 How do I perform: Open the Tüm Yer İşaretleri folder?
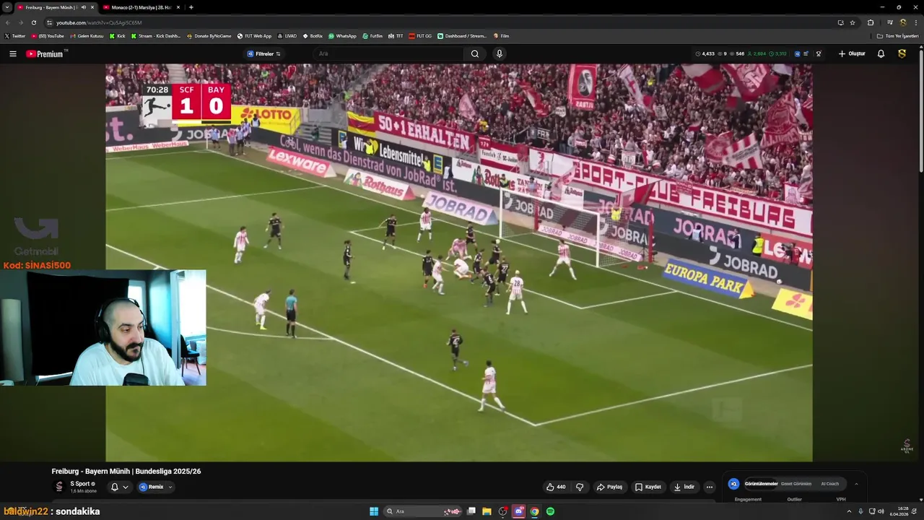898,35
